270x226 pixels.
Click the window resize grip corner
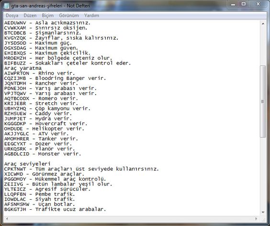coord(263,219)
